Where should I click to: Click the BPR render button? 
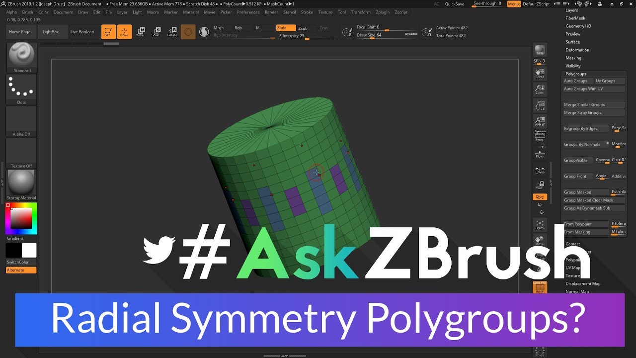pos(540,50)
